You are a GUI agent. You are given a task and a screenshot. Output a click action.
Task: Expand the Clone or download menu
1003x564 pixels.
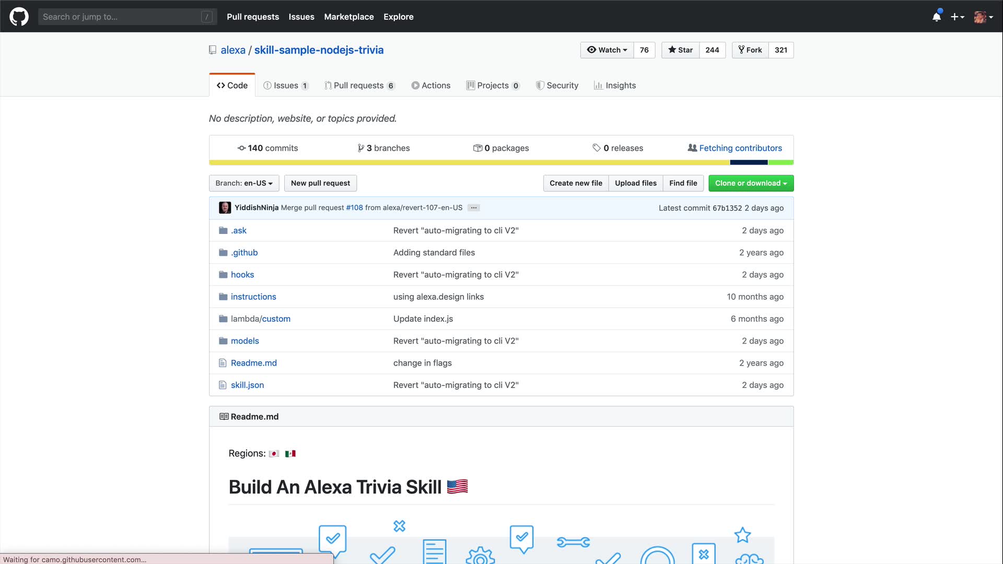tap(751, 183)
